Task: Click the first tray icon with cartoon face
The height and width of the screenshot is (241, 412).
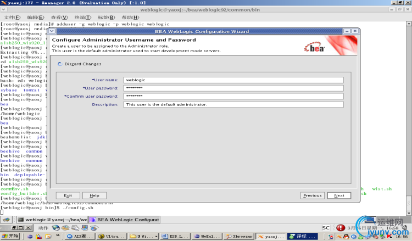Action: 331,237
